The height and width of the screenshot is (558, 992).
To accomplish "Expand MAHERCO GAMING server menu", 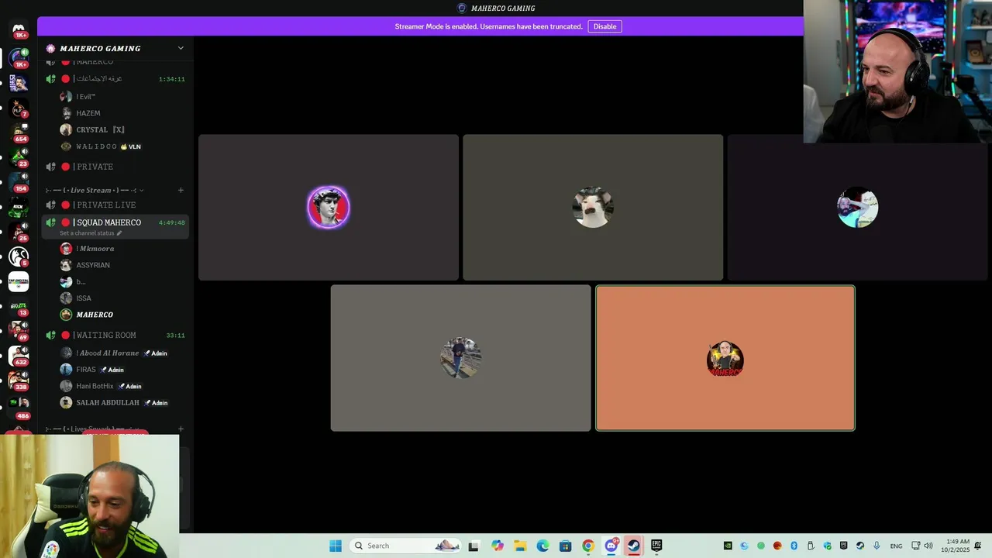I will (x=181, y=48).
